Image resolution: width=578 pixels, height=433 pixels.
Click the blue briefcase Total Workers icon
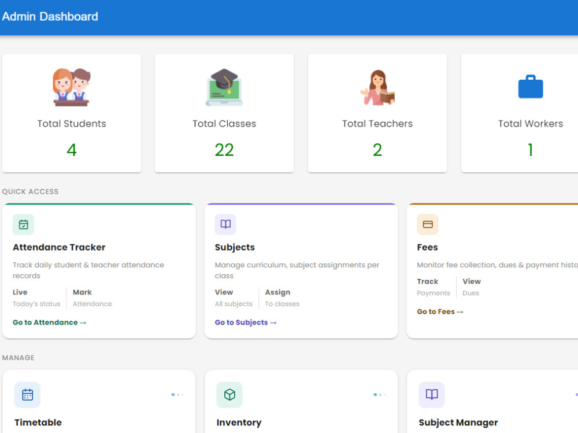(x=531, y=87)
